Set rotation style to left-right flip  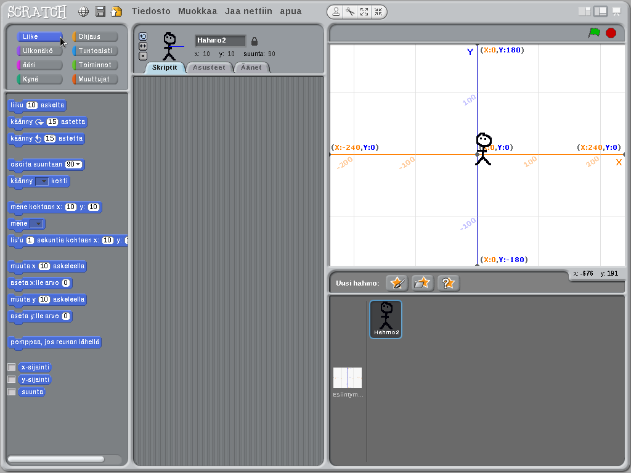tap(143, 46)
